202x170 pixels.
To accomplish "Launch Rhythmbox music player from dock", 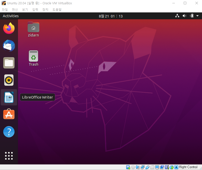I will pos(9,80).
